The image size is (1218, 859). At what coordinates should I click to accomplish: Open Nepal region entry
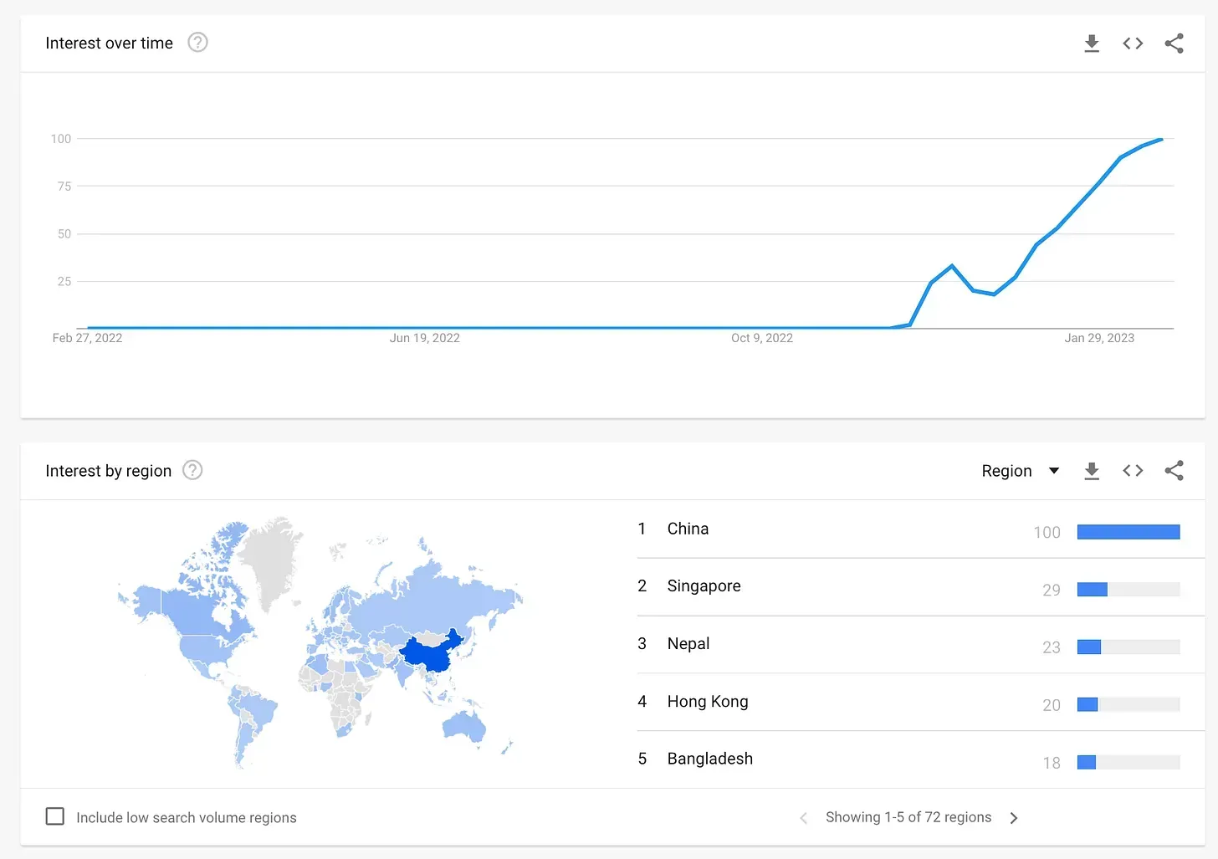click(688, 644)
